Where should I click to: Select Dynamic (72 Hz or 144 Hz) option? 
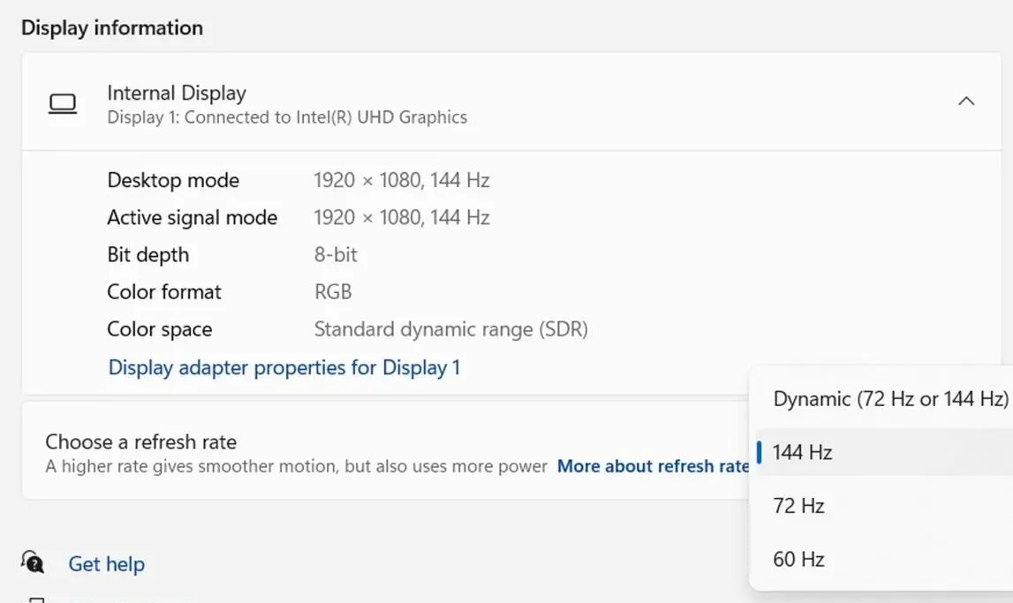(890, 399)
